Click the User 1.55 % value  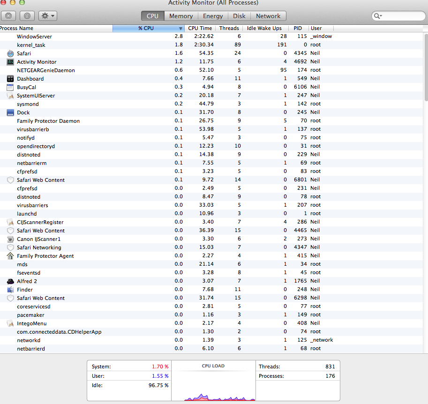[x=160, y=376]
